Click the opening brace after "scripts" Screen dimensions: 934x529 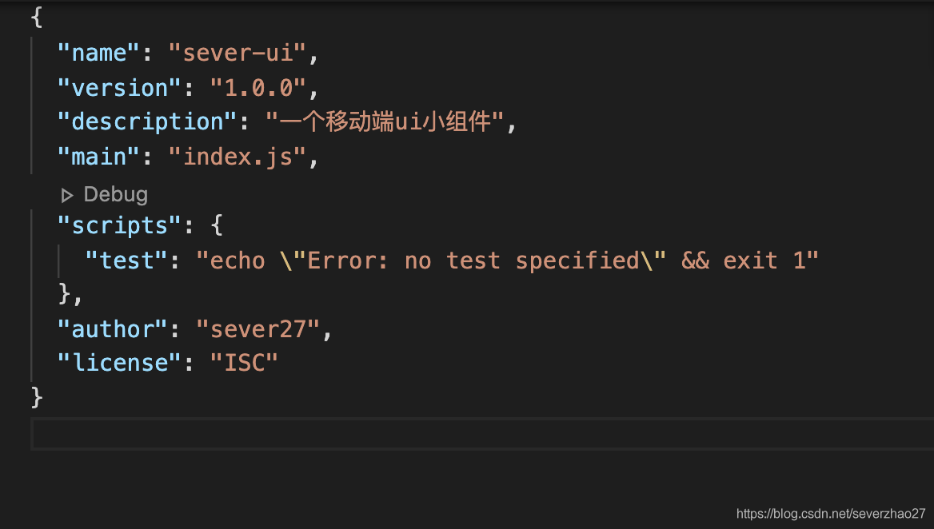(217, 225)
